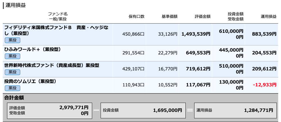Select the 883,539円 profit value
The width and height of the screenshot is (281, 122).
[264, 34]
